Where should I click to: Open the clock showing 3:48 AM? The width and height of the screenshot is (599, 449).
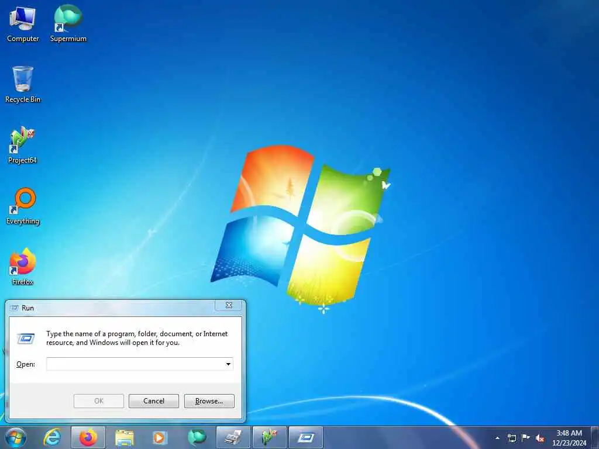click(569, 438)
